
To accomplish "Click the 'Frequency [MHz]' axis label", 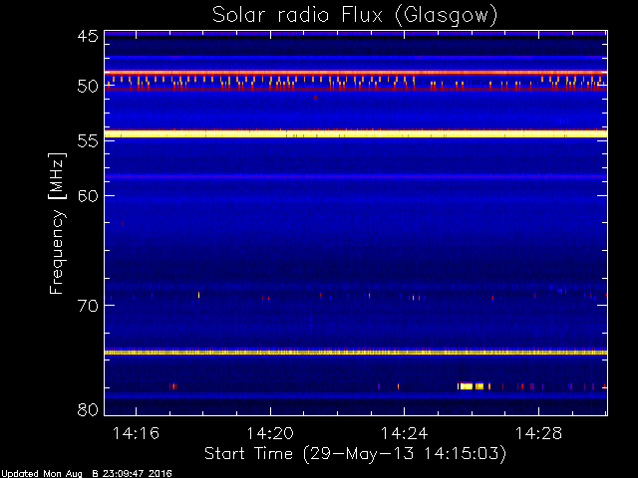I will coord(57,223).
